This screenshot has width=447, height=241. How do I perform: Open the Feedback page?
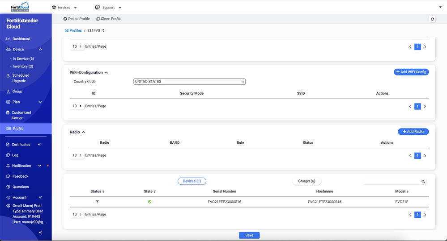tap(20, 176)
